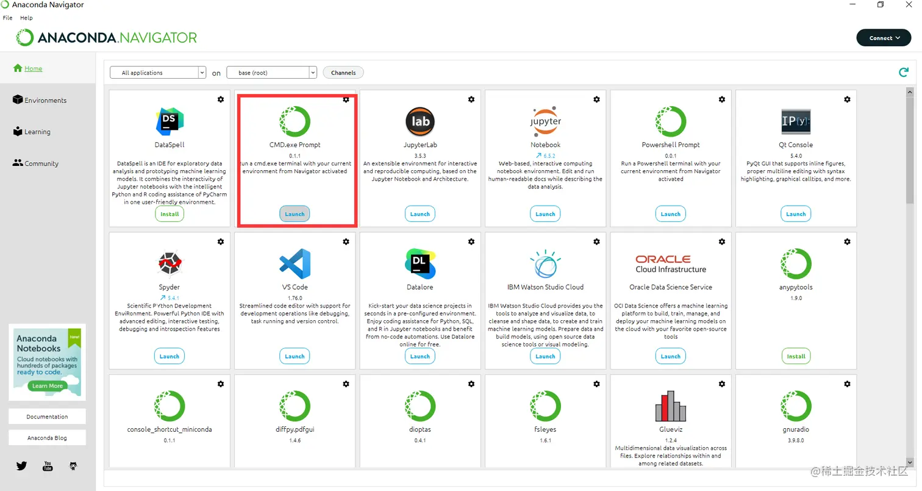The image size is (922, 491).
Task: Open settings gear on CMD.exe Prompt card
Action: tap(346, 99)
